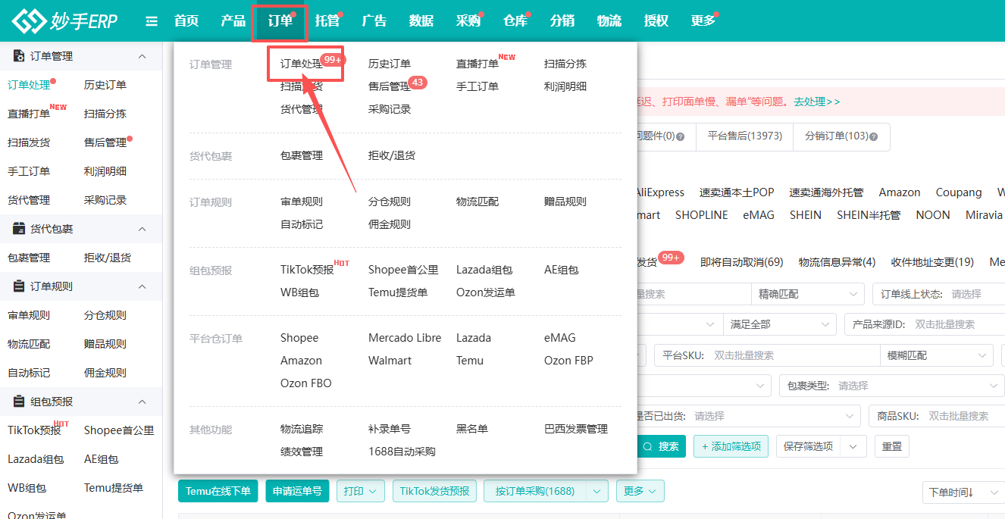Open the 下单时间 sort dropdown

[963, 492]
